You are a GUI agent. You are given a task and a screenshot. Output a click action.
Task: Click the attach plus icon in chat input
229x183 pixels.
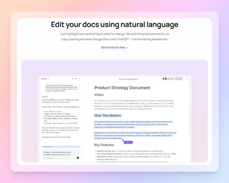click(x=45, y=158)
